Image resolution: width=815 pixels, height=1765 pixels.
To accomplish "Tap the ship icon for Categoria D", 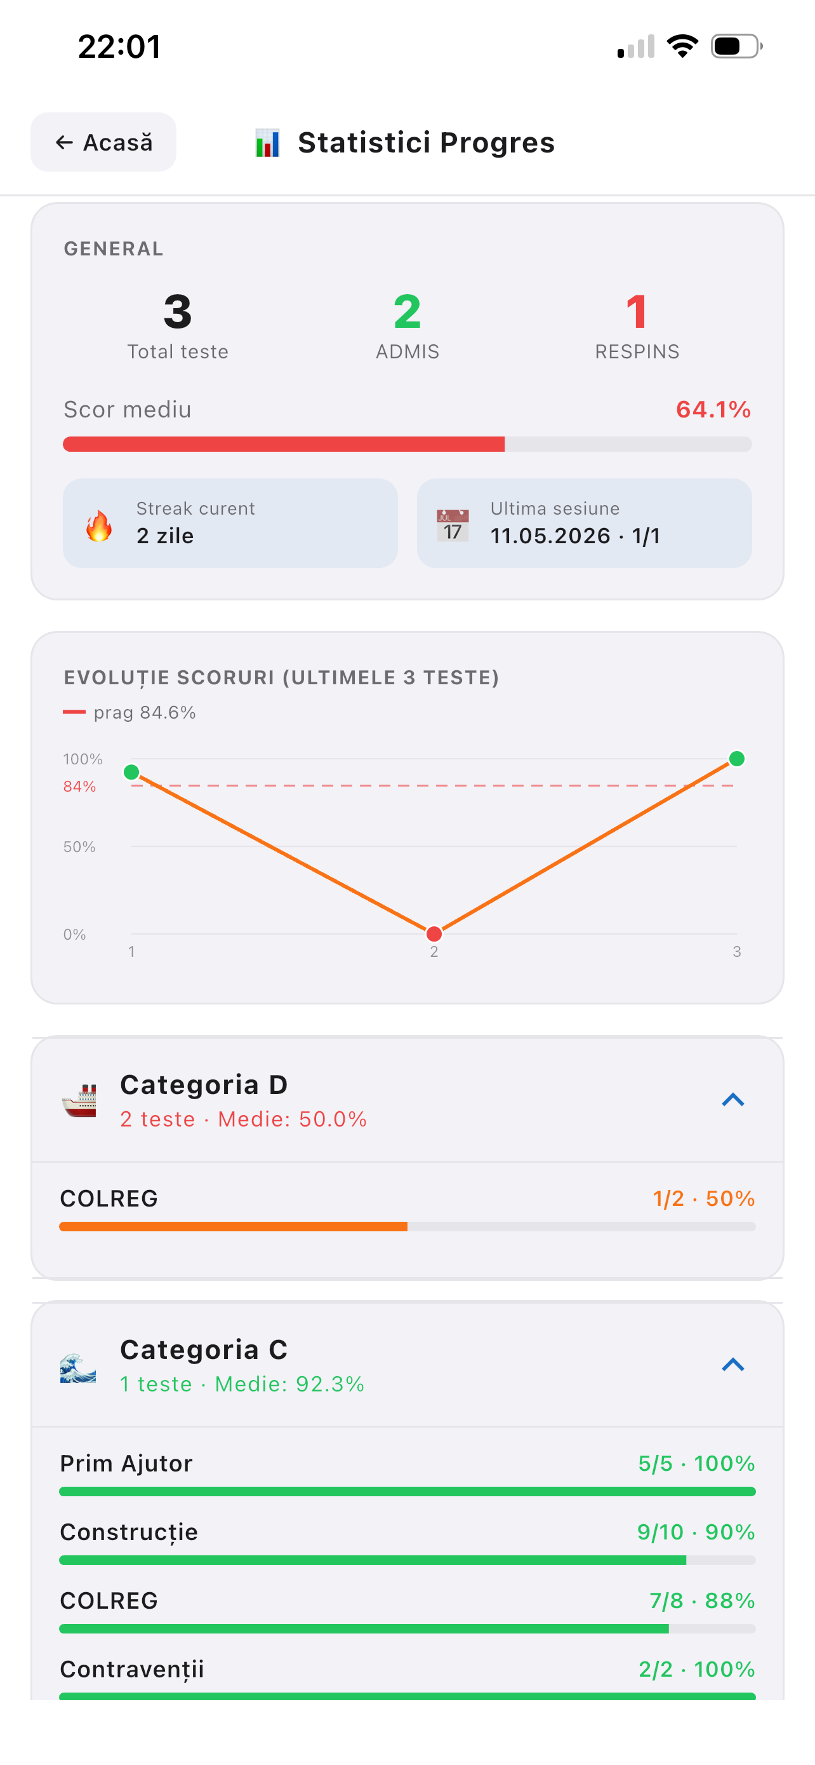I will click(79, 1100).
